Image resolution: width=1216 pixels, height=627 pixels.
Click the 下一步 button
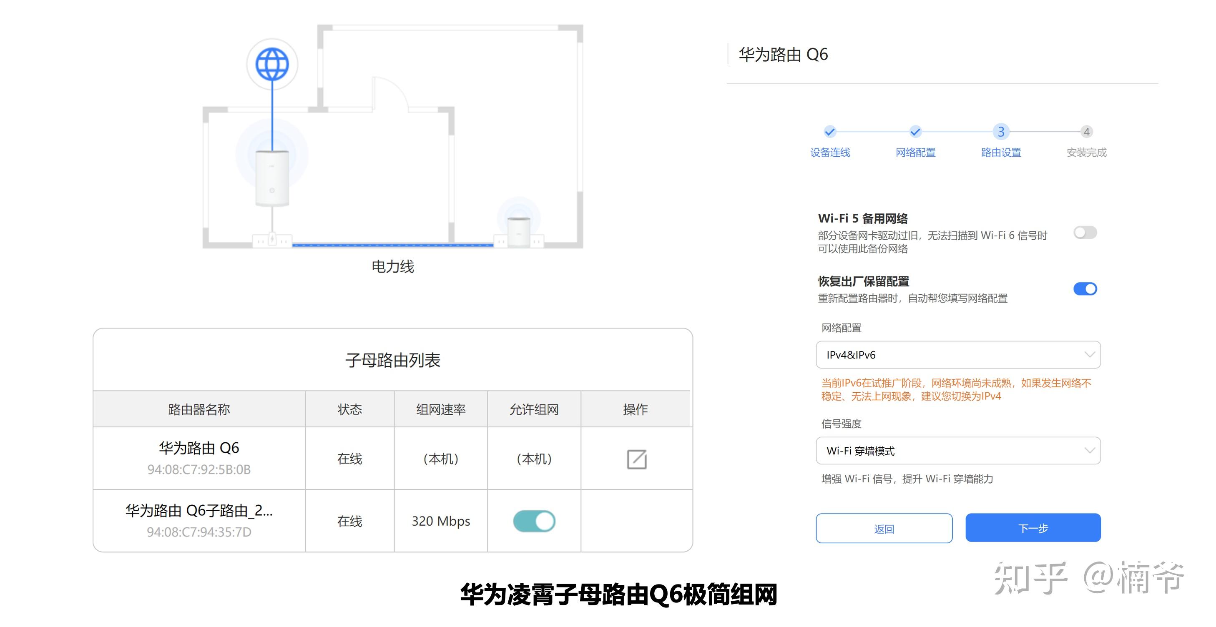coord(1033,528)
